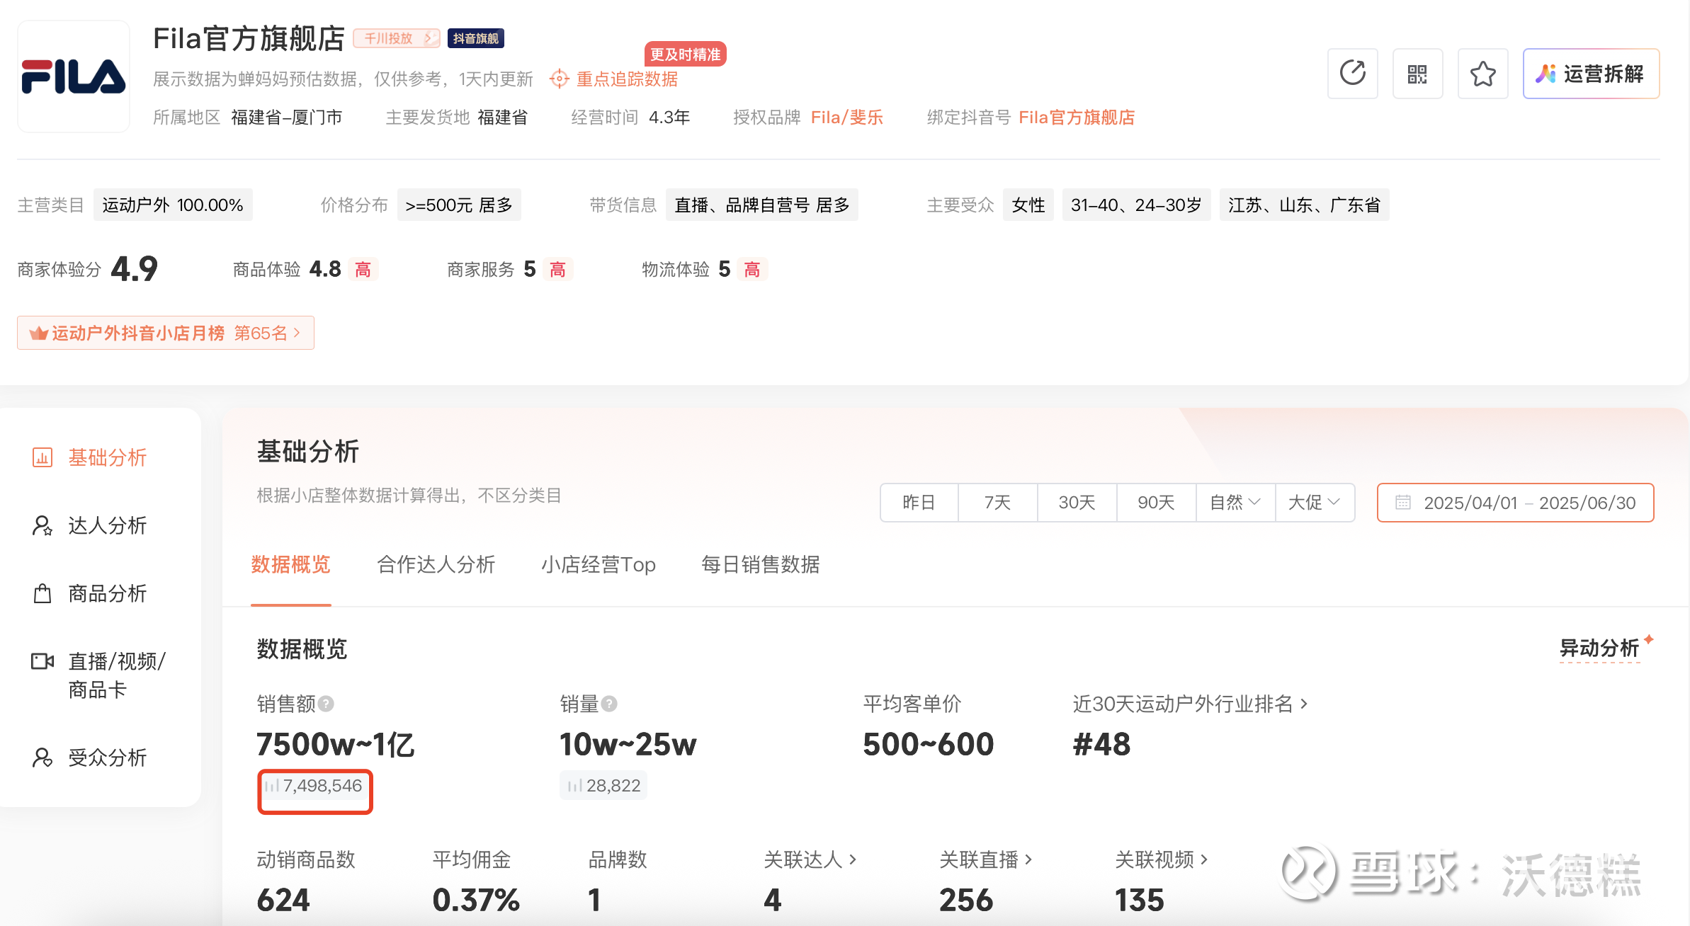The width and height of the screenshot is (1690, 926).
Task: Expand the 自然 period dropdown
Action: point(1235,503)
